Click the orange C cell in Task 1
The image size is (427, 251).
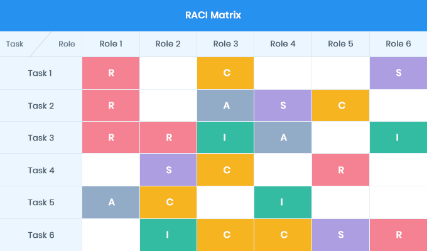225,73
